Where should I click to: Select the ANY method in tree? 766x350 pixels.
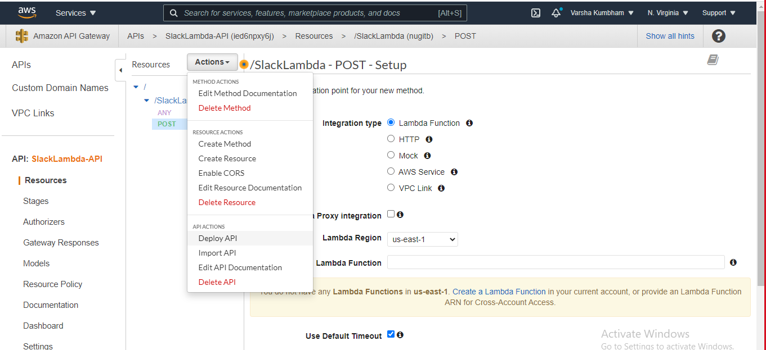pyautogui.click(x=164, y=113)
